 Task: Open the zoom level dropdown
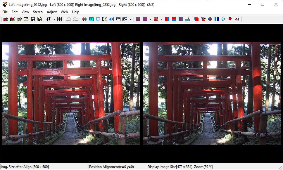pyautogui.click(x=131, y=19)
